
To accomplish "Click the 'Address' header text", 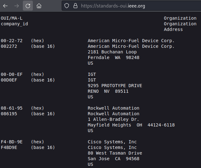I will click(x=173, y=30).
